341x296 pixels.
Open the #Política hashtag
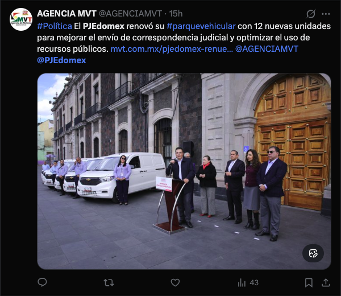[x=55, y=26]
